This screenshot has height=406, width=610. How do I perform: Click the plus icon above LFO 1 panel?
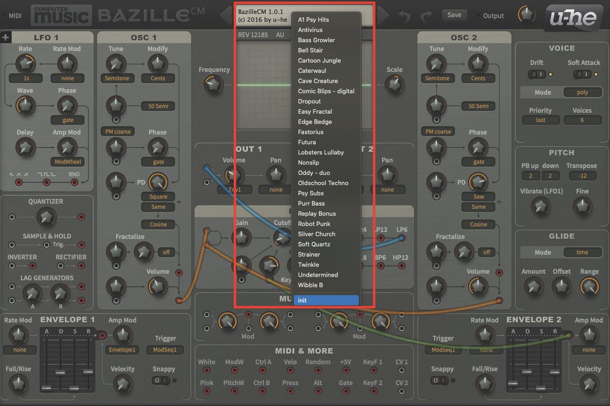(x=6, y=37)
